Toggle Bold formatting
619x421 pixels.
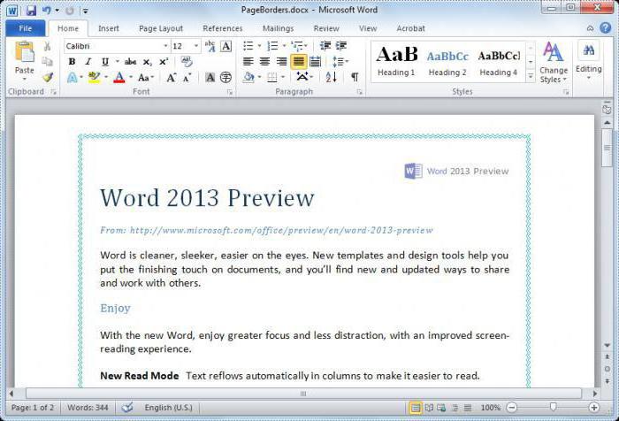point(72,62)
